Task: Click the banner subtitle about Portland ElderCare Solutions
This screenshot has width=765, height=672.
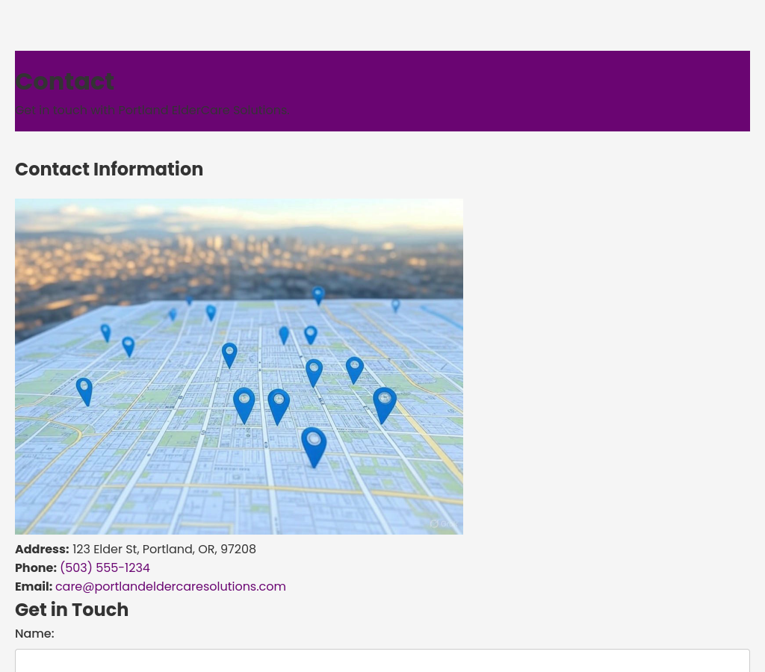Action: pos(151,111)
